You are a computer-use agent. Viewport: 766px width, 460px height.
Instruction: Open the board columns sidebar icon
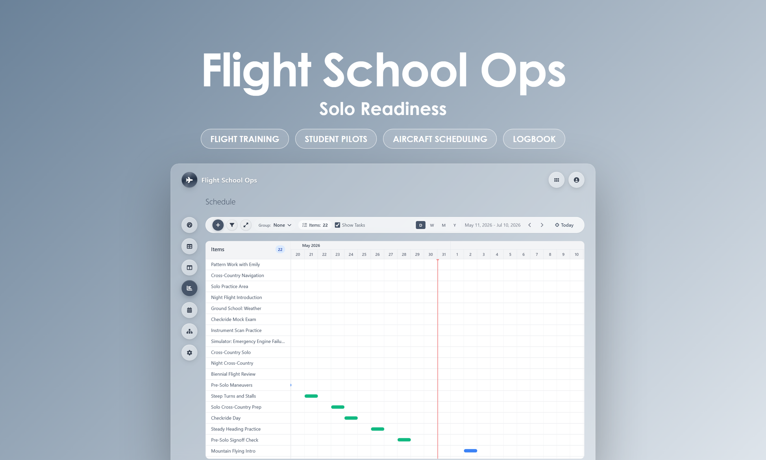189,267
